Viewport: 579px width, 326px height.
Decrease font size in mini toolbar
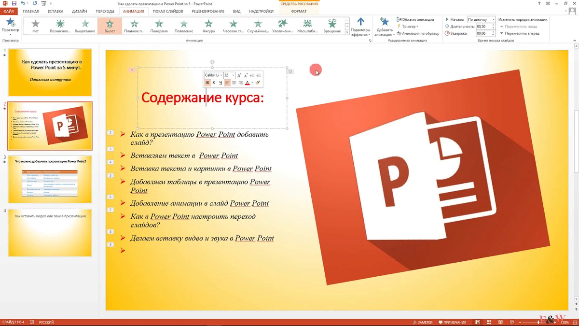[x=246, y=75]
